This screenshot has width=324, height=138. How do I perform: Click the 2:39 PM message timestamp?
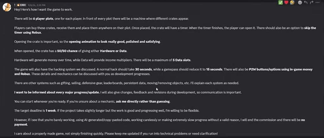point(36,5)
